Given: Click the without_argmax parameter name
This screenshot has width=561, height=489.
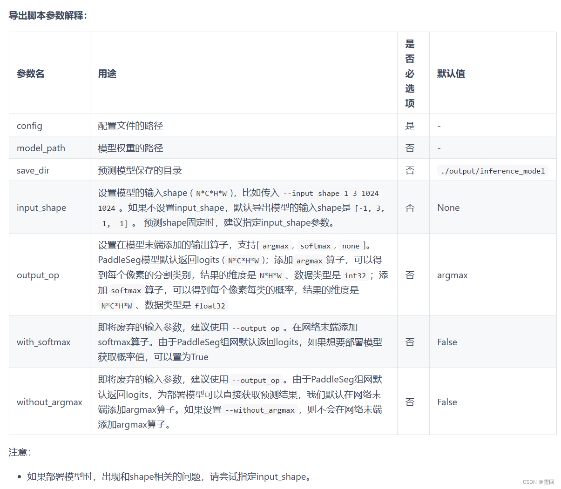Looking at the screenshot, I should tap(49, 402).
